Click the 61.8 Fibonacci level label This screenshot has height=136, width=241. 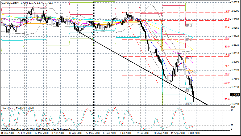(x=227, y=55)
